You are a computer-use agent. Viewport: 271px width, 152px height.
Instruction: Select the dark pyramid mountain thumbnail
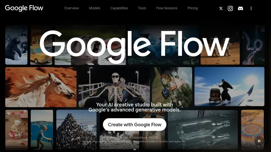pyautogui.click(x=76, y=130)
